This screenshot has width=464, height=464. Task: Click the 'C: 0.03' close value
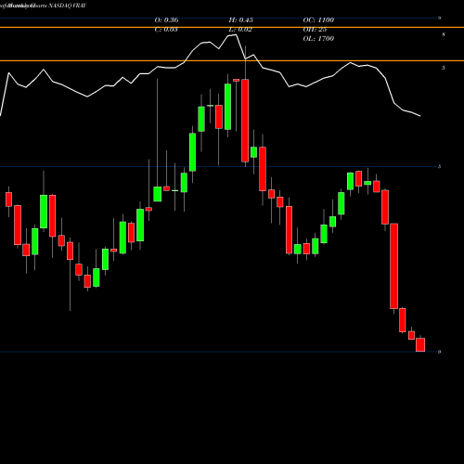coord(166,30)
